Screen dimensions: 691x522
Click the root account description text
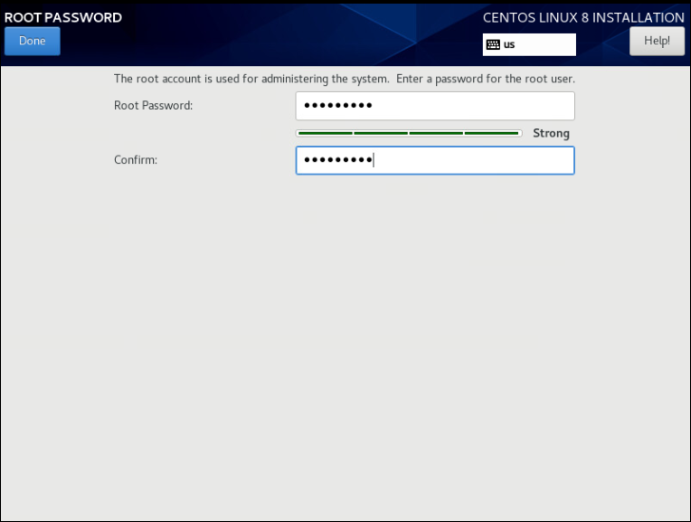[x=345, y=79]
